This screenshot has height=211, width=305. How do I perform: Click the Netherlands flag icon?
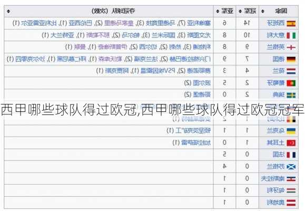pos(291,71)
